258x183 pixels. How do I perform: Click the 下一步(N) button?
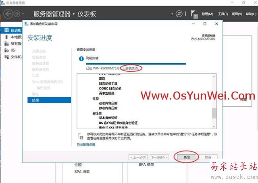click(x=159, y=157)
